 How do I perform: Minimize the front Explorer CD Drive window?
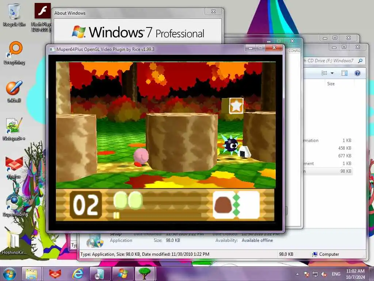pyautogui.click(x=334, y=47)
